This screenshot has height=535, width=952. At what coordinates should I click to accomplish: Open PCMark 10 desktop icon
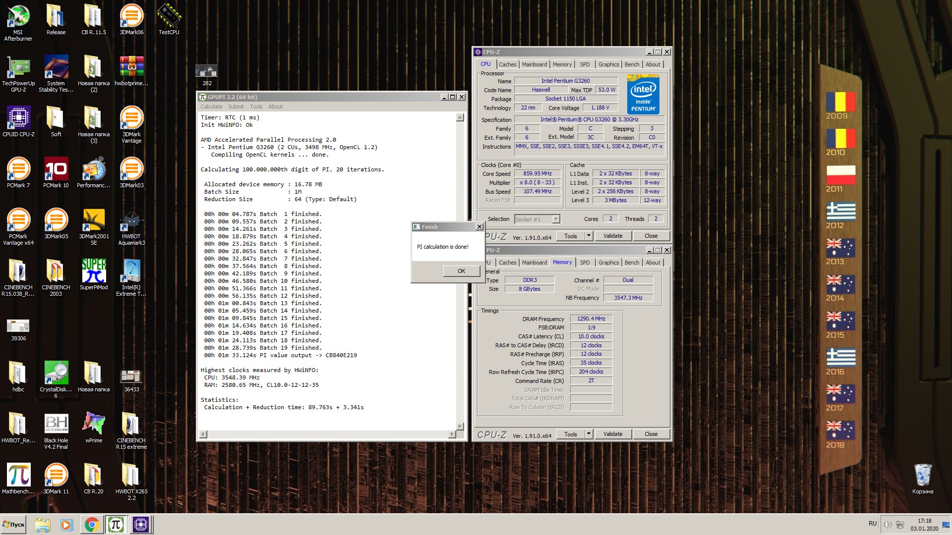point(56,172)
